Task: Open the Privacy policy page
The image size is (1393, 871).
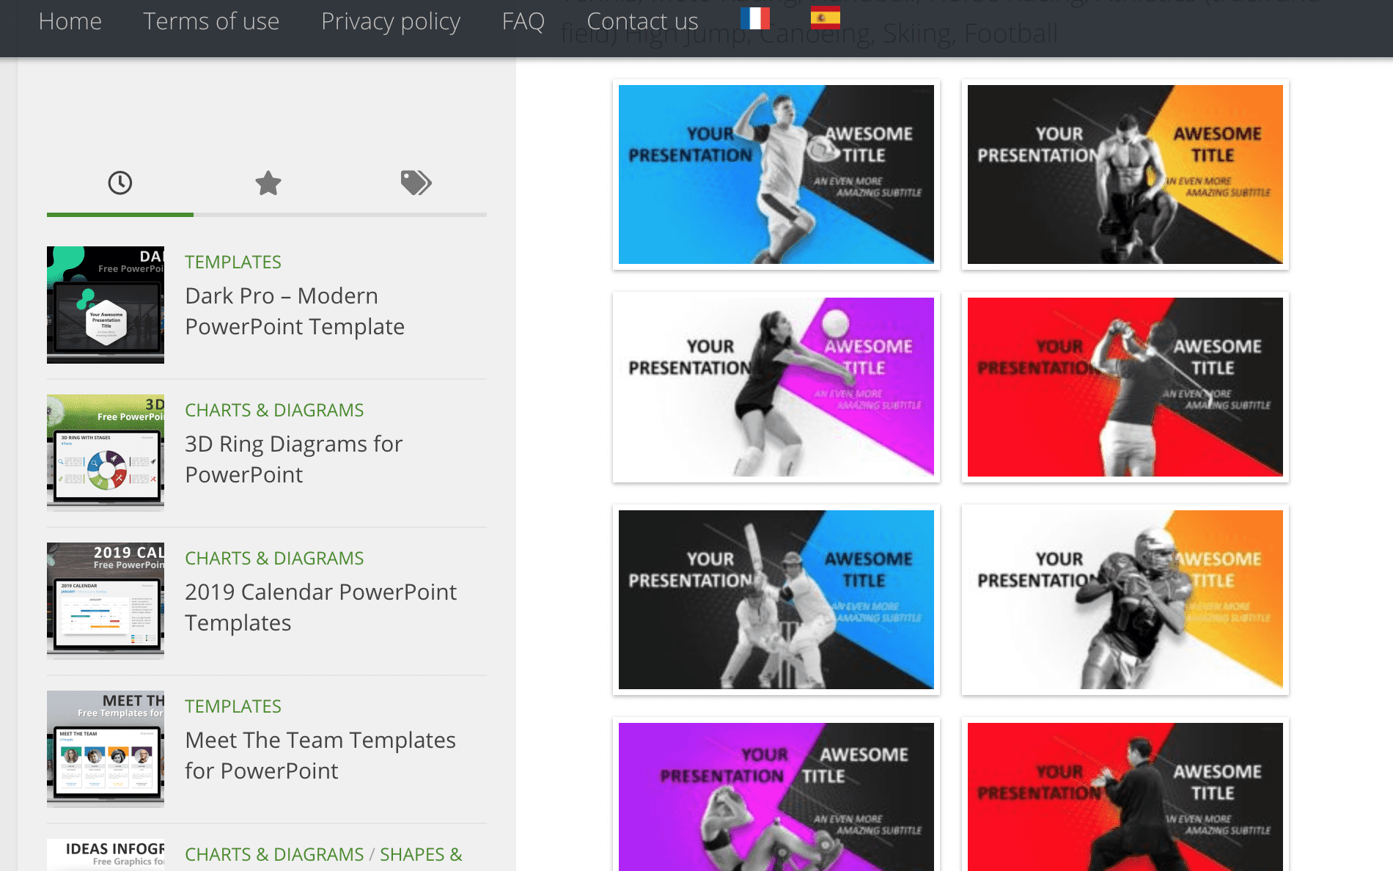Action: 392,21
